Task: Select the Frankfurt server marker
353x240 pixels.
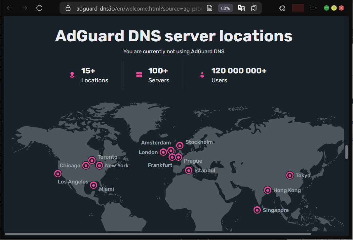Action: tap(172, 157)
